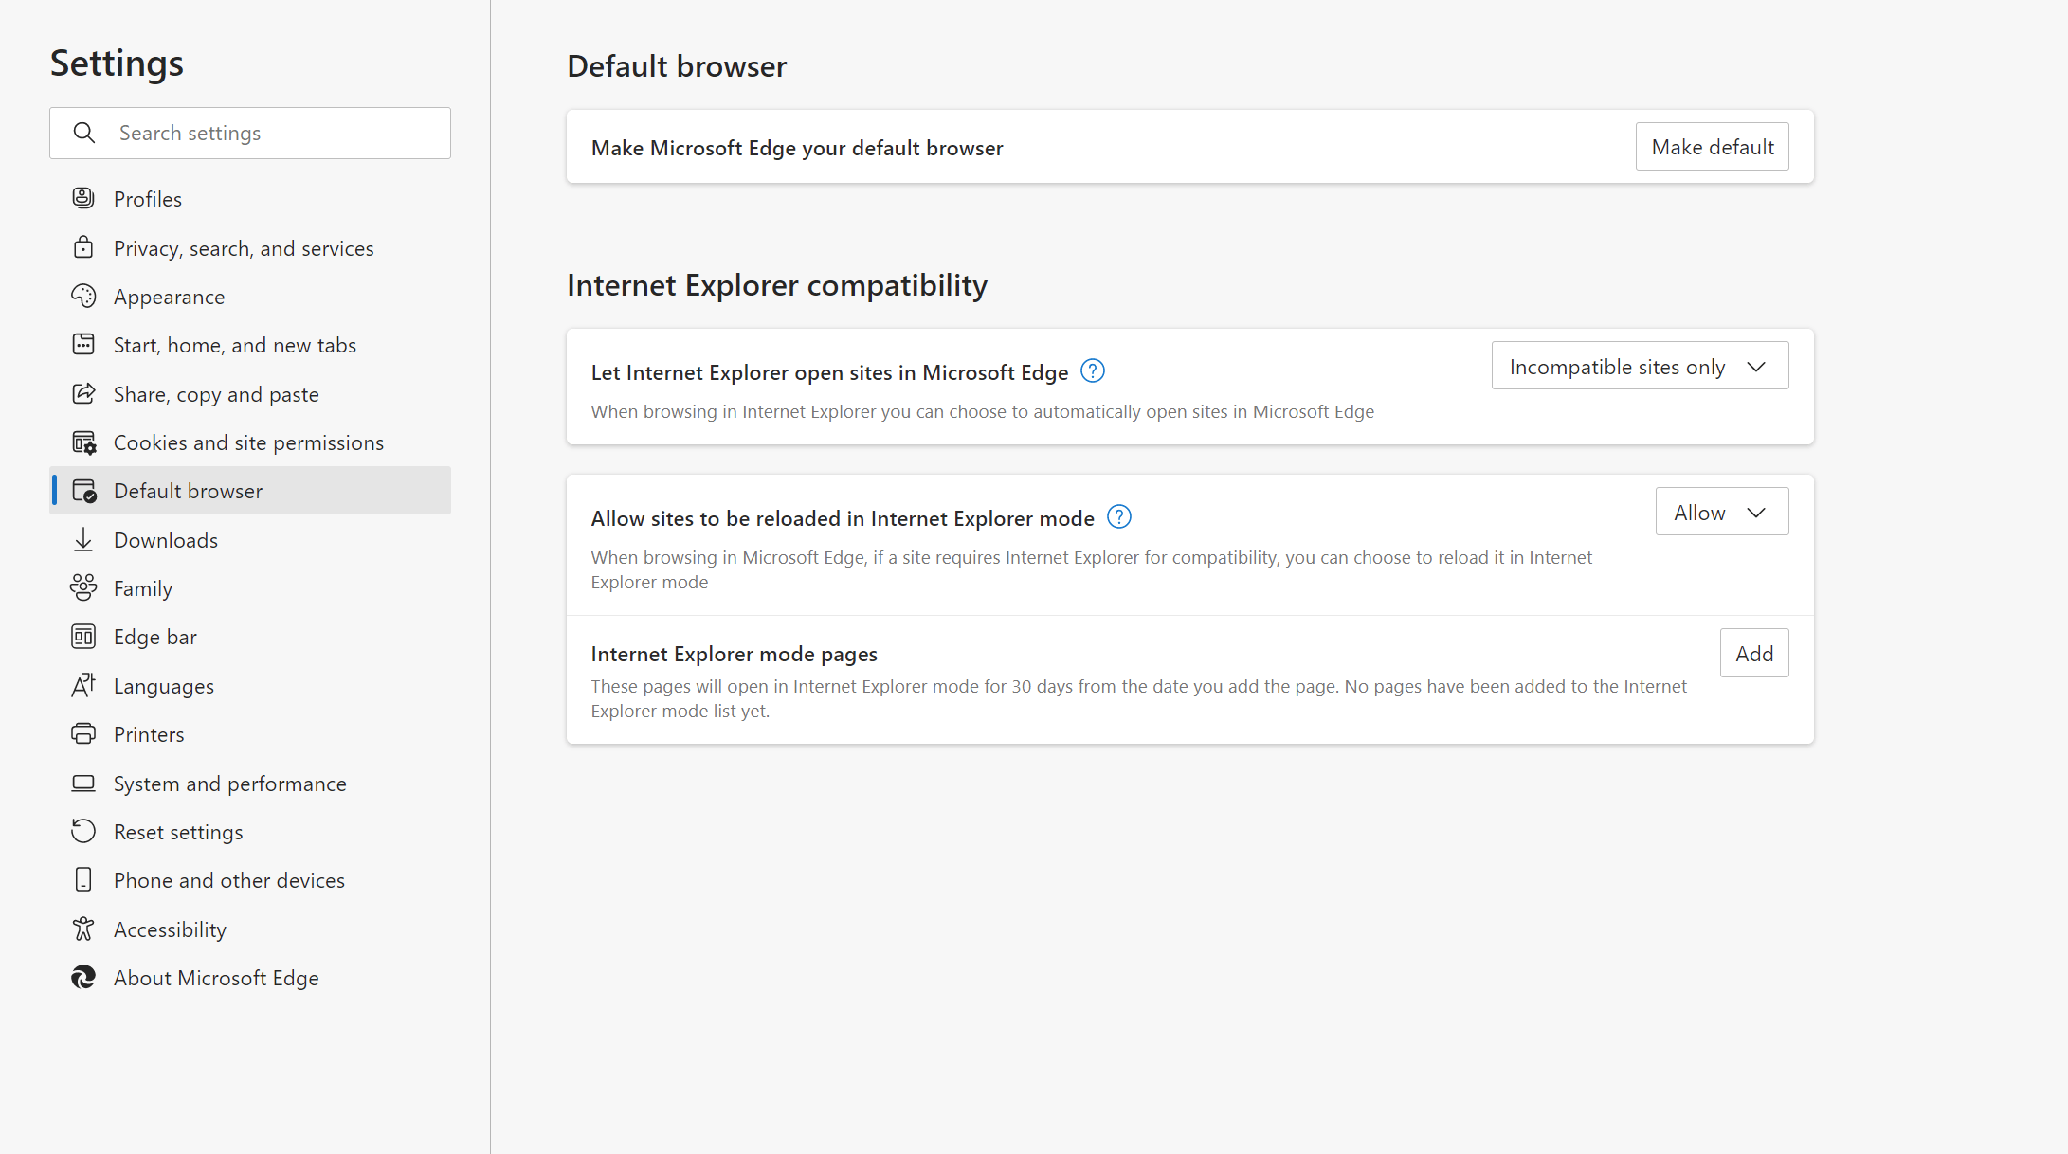Open the Reset settings page
The image size is (2068, 1154).
pyautogui.click(x=178, y=832)
